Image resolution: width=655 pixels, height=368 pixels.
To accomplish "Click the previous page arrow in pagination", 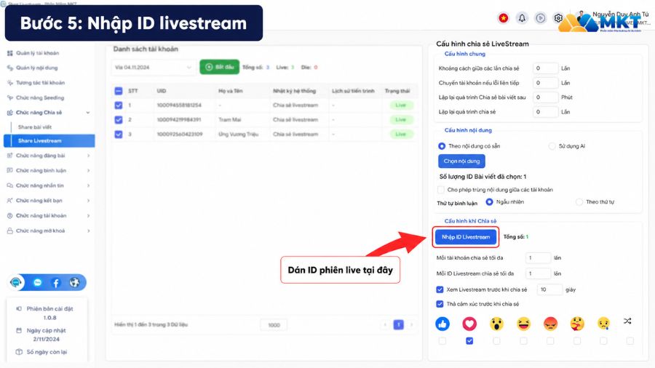I will (x=385, y=324).
